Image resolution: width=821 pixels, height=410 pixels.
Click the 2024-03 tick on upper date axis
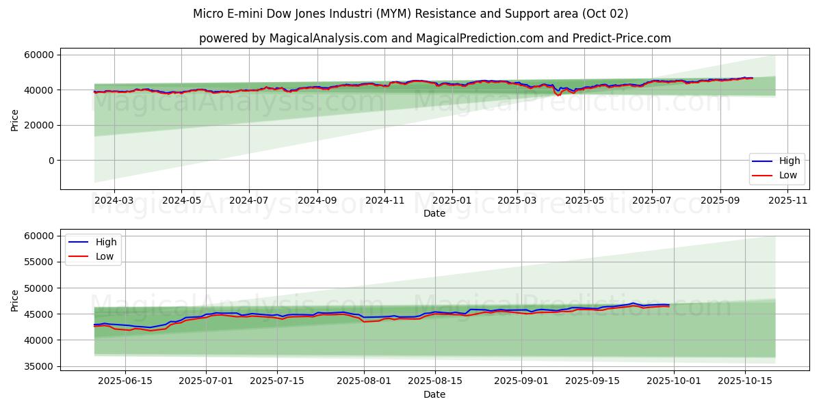point(114,200)
